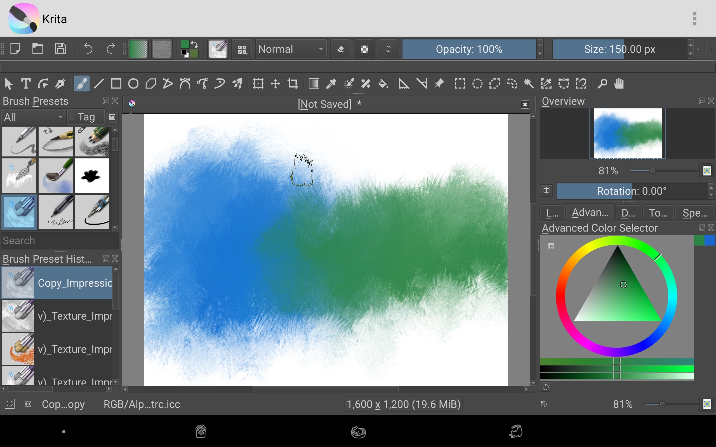Switch to the Advanced Color Selector tab

pos(590,213)
